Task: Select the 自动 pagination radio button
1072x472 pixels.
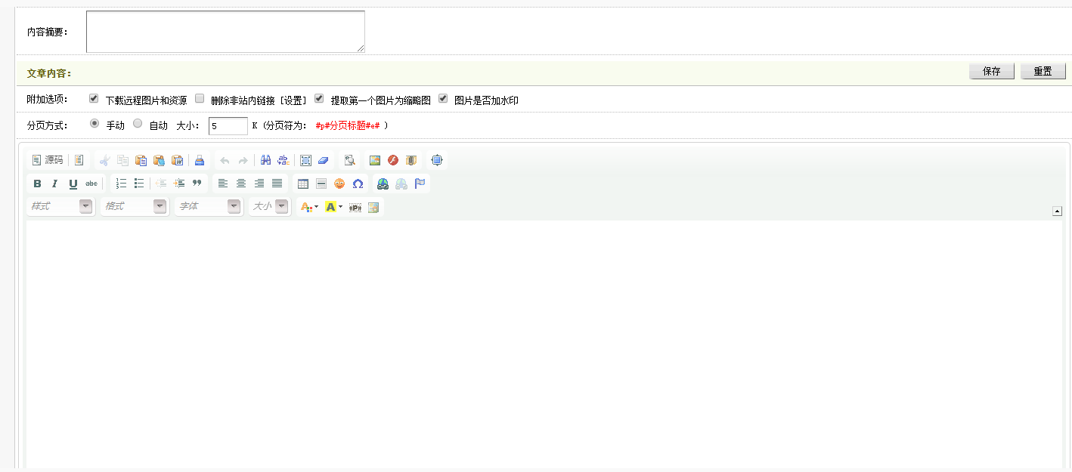Action: (x=138, y=124)
